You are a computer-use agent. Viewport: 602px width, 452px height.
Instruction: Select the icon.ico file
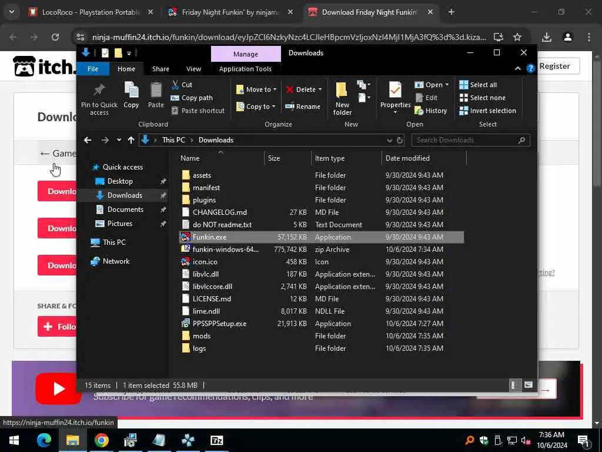pos(322,262)
